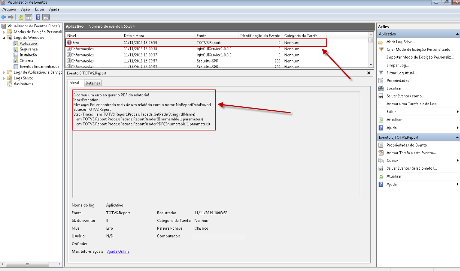460x271 pixels.
Task: Expand the Logs Salvos node
Action: click(4, 78)
